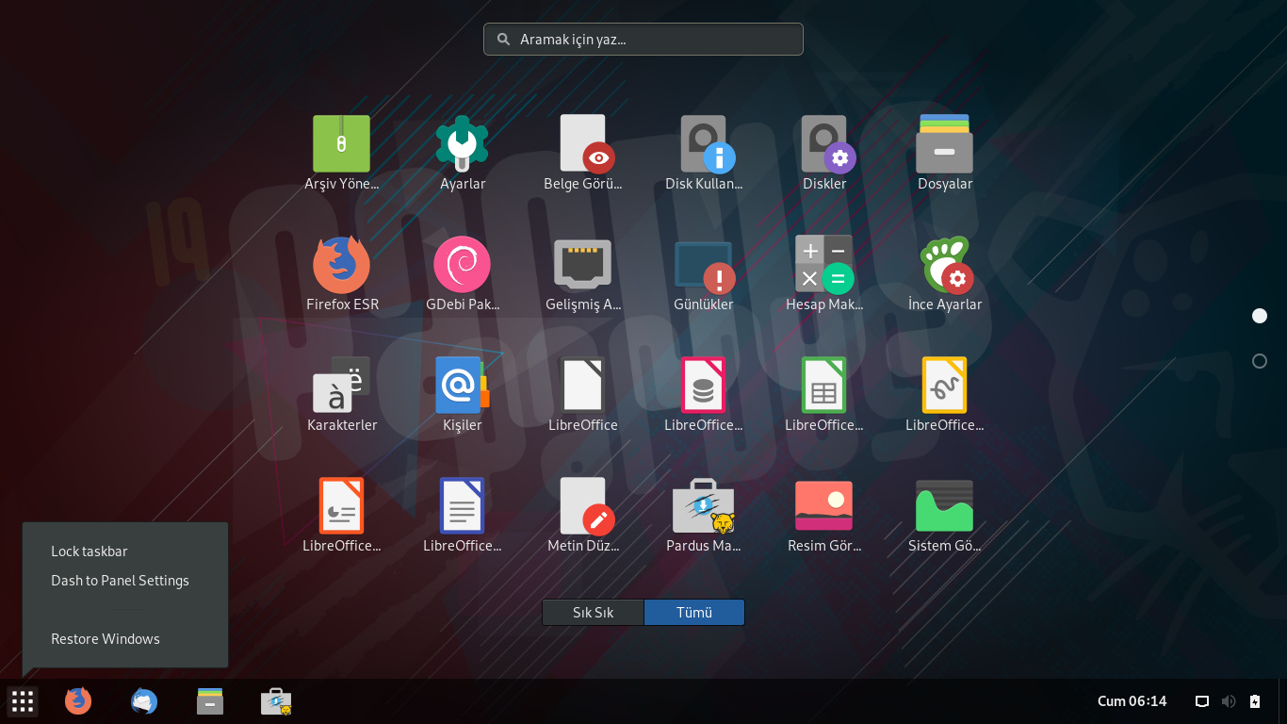Select the Tümü apps tab
The height and width of the screenshot is (724, 1287).
[694, 613]
